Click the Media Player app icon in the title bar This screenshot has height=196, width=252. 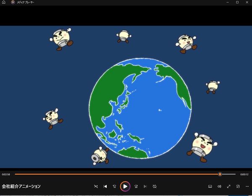click(13, 2)
